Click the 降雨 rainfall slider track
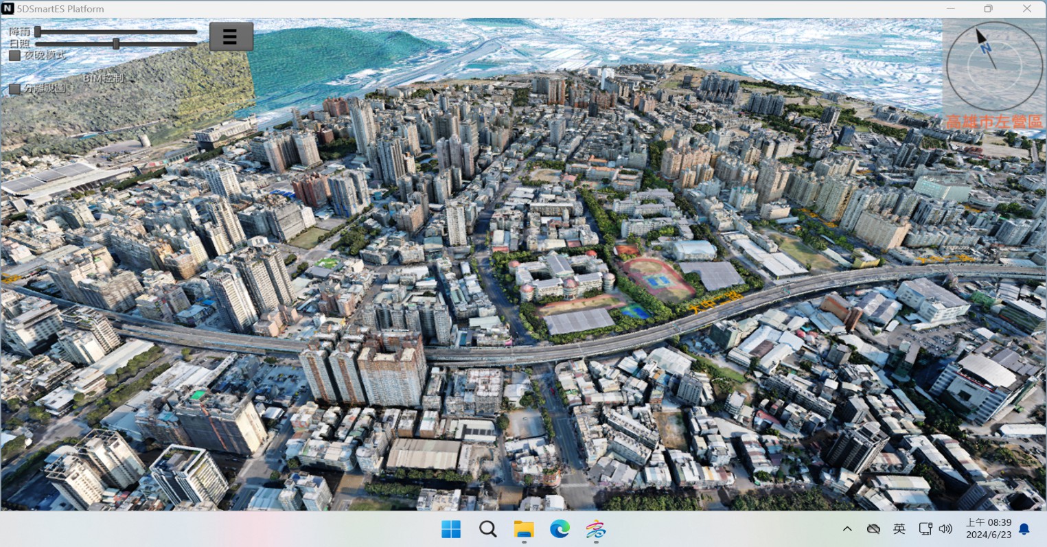This screenshot has width=1047, height=547. 117,32
